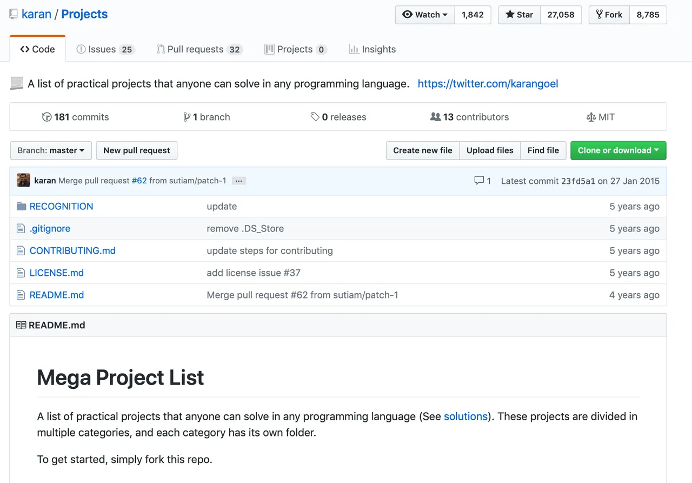Click karan author name in commit bar

tap(45, 181)
